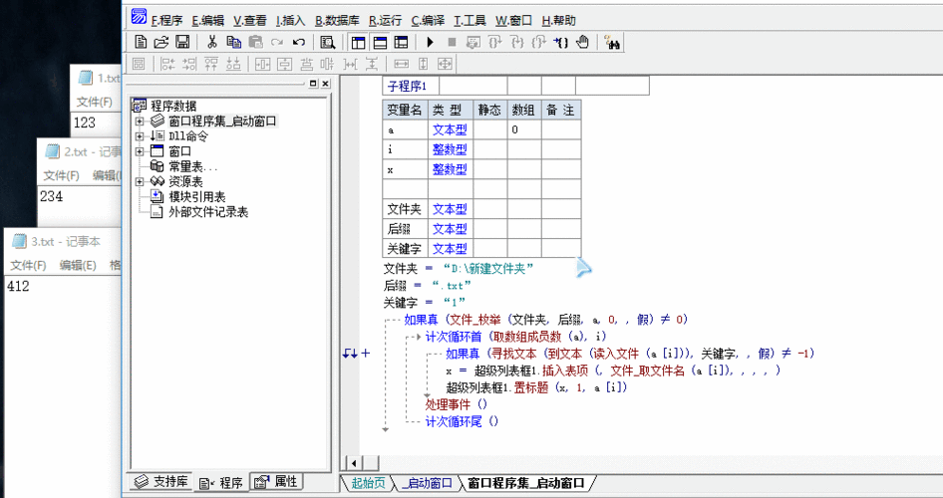Open the I.插入 menu
Image resolution: width=943 pixels, height=498 pixels.
click(290, 21)
